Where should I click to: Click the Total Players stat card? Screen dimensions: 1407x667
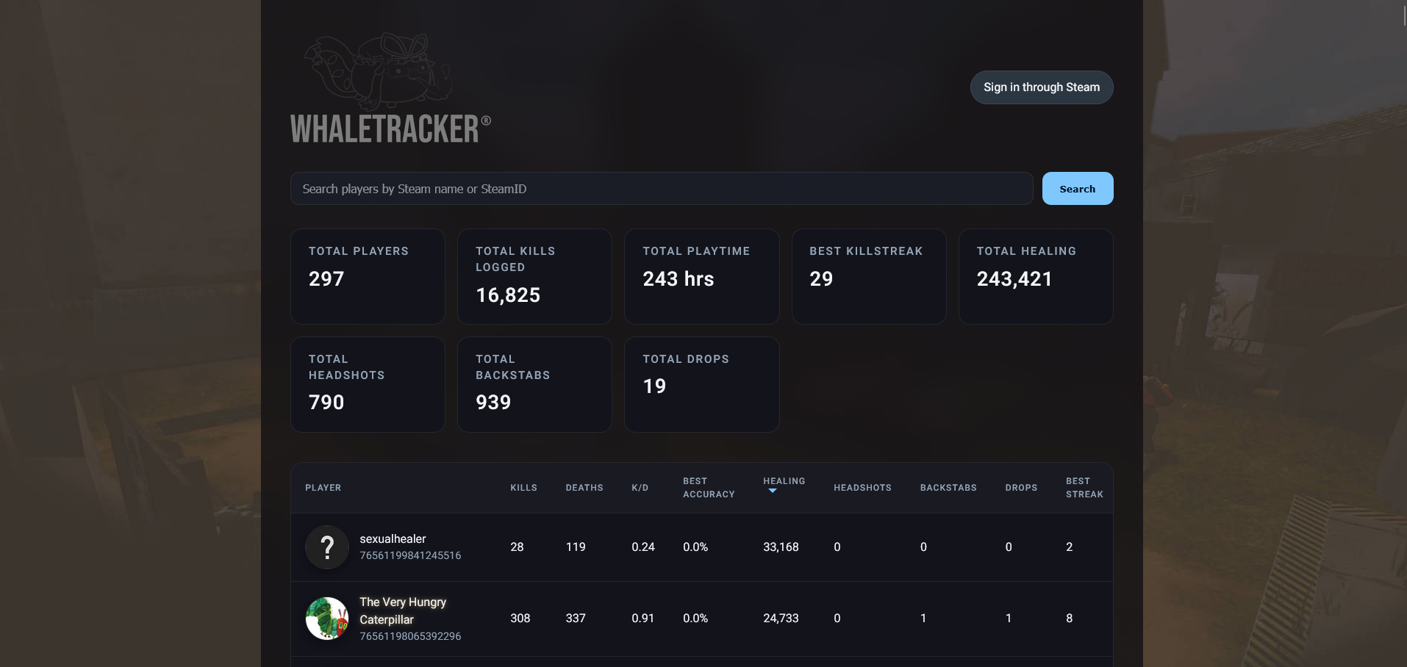368,276
